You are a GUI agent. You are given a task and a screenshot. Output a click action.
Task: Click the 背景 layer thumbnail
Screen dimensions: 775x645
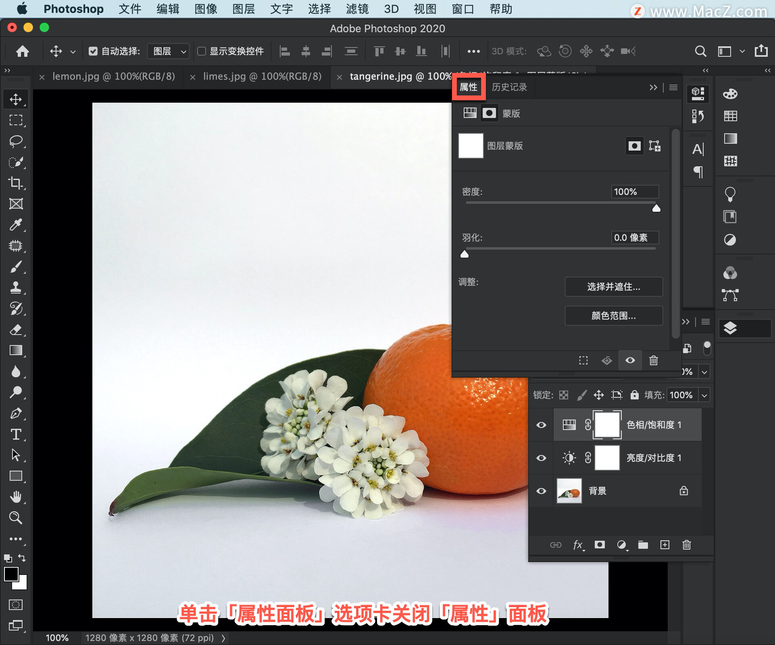coord(569,491)
